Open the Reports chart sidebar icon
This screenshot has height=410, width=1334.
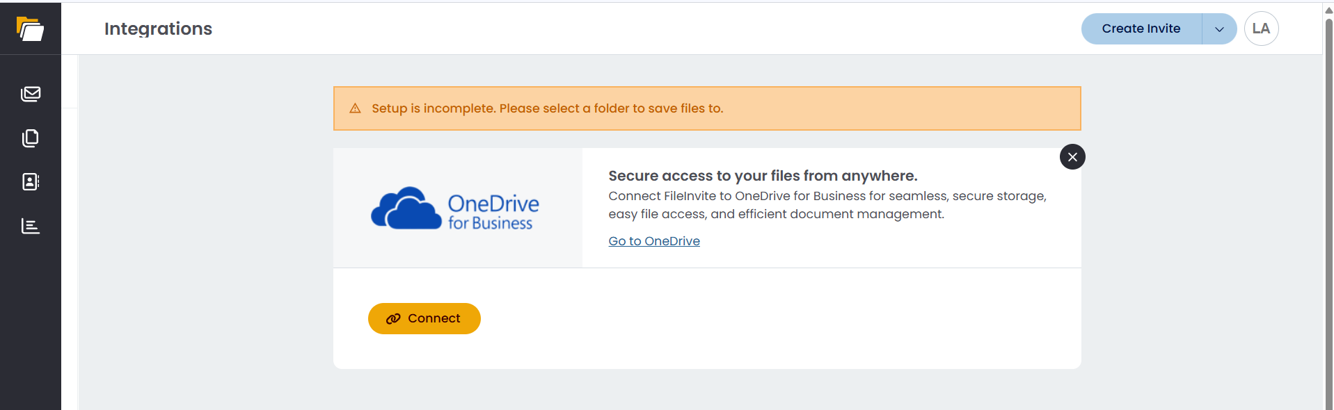coord(31,226)
